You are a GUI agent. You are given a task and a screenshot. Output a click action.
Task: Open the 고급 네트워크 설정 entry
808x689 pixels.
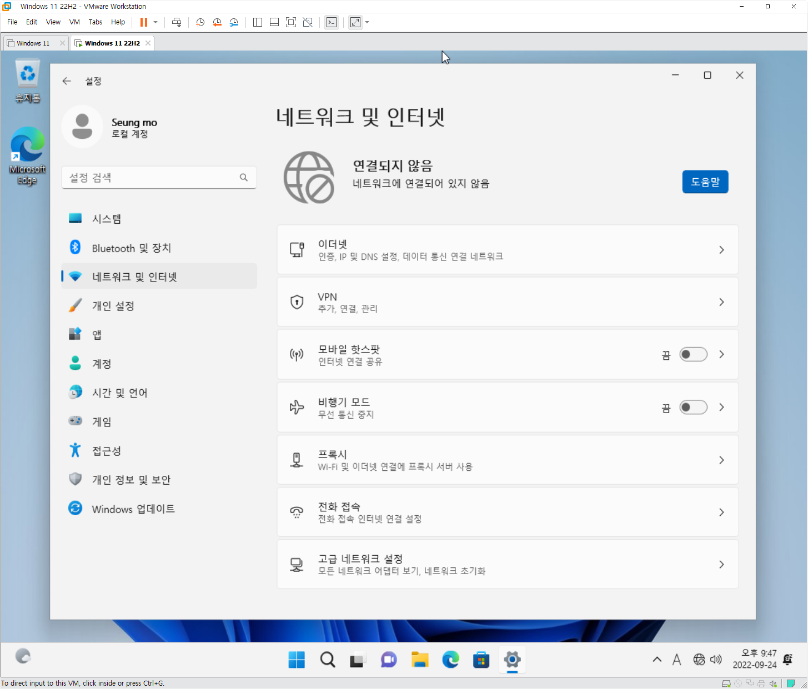tap(508, 564)
